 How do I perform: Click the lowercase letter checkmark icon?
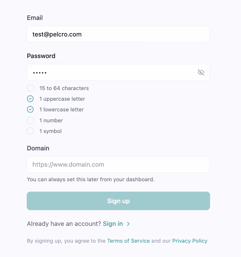tap(30, 109)
